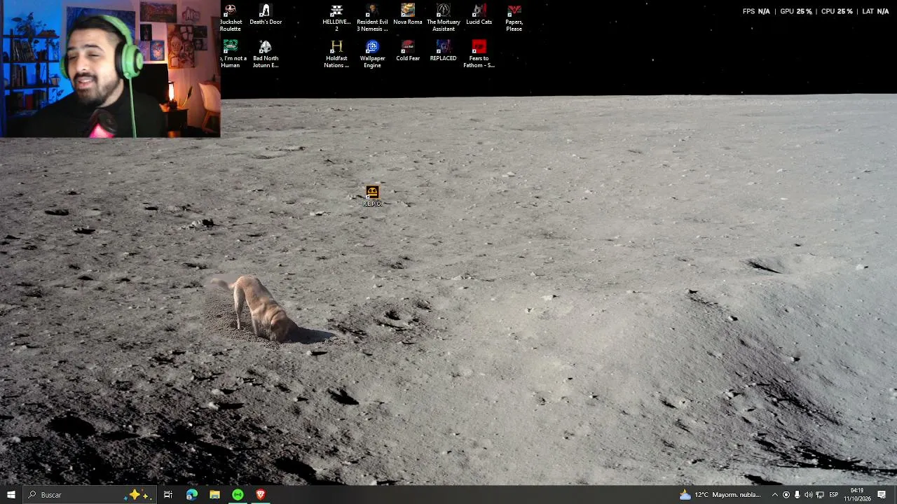Open the 12°C weather widget

720,495
